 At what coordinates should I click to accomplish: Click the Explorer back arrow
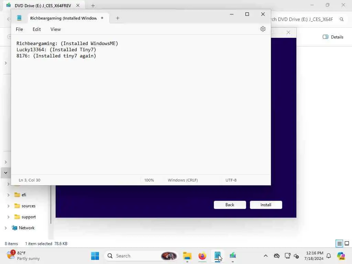(x=9, y=19)
